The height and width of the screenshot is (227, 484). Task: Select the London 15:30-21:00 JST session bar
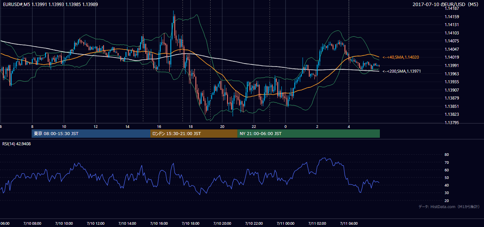click(x=194, y=134)
